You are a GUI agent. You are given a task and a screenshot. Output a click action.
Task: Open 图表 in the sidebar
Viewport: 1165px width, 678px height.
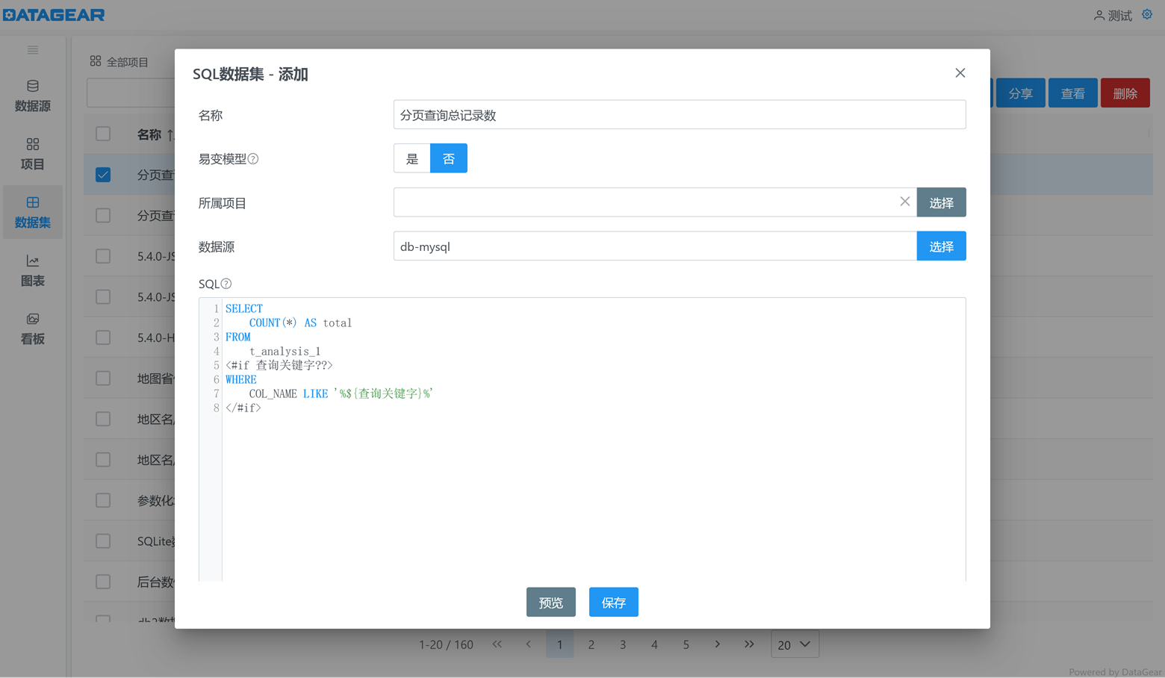coord(33,270)
